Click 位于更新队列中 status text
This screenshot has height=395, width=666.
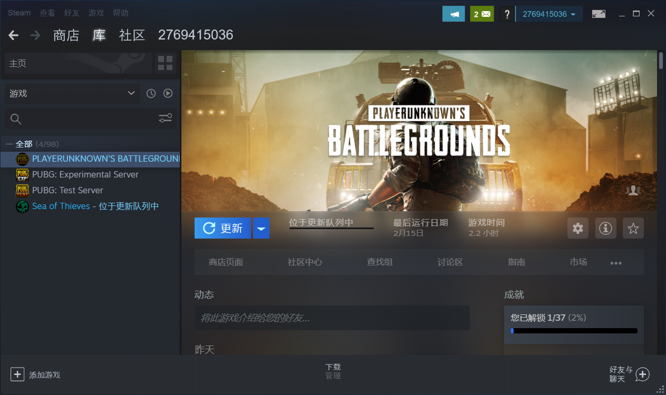321,222
